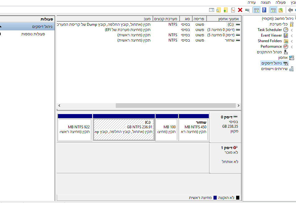Click the Shared Folders tree icon

tap(286, 41)
